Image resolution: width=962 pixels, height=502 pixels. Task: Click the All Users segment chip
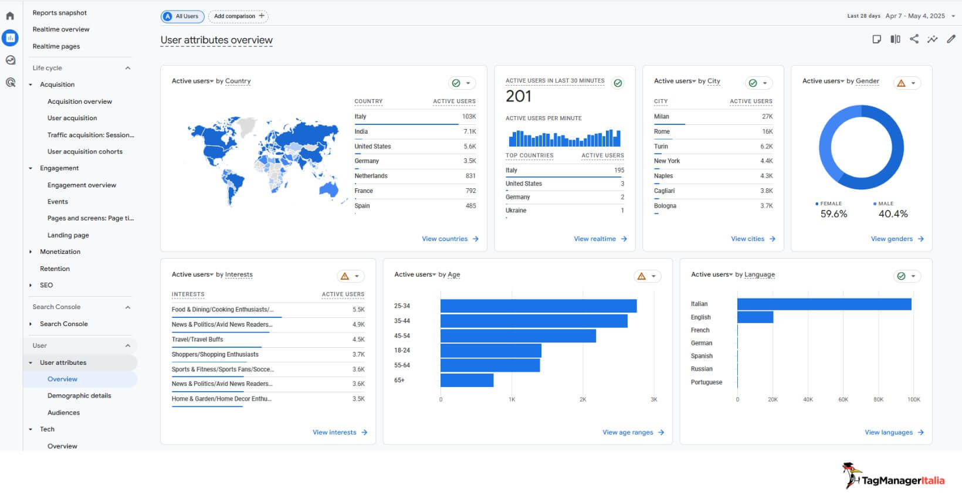[x=182, y=16]
